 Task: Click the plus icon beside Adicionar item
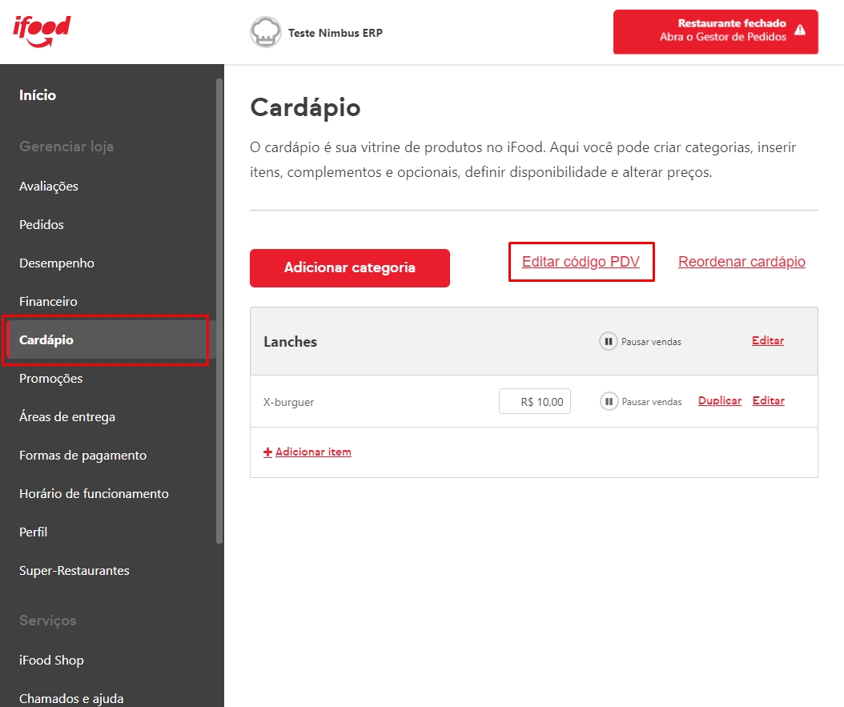[267, 452]
